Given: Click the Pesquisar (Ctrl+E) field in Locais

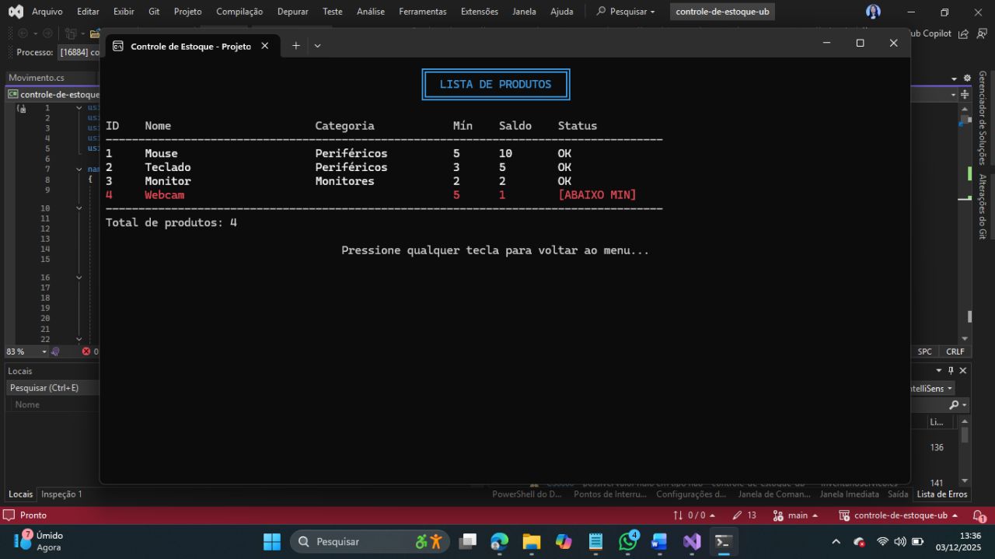Looking at the screenshot, I should [53, 387].
